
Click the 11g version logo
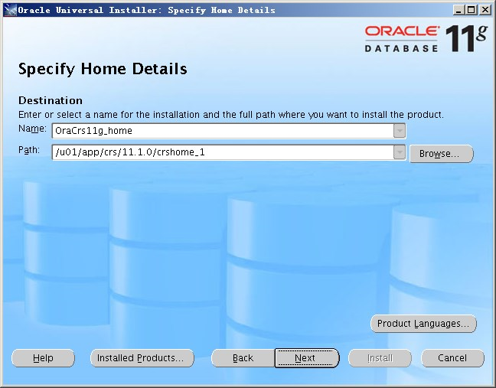tap(466, 38)
